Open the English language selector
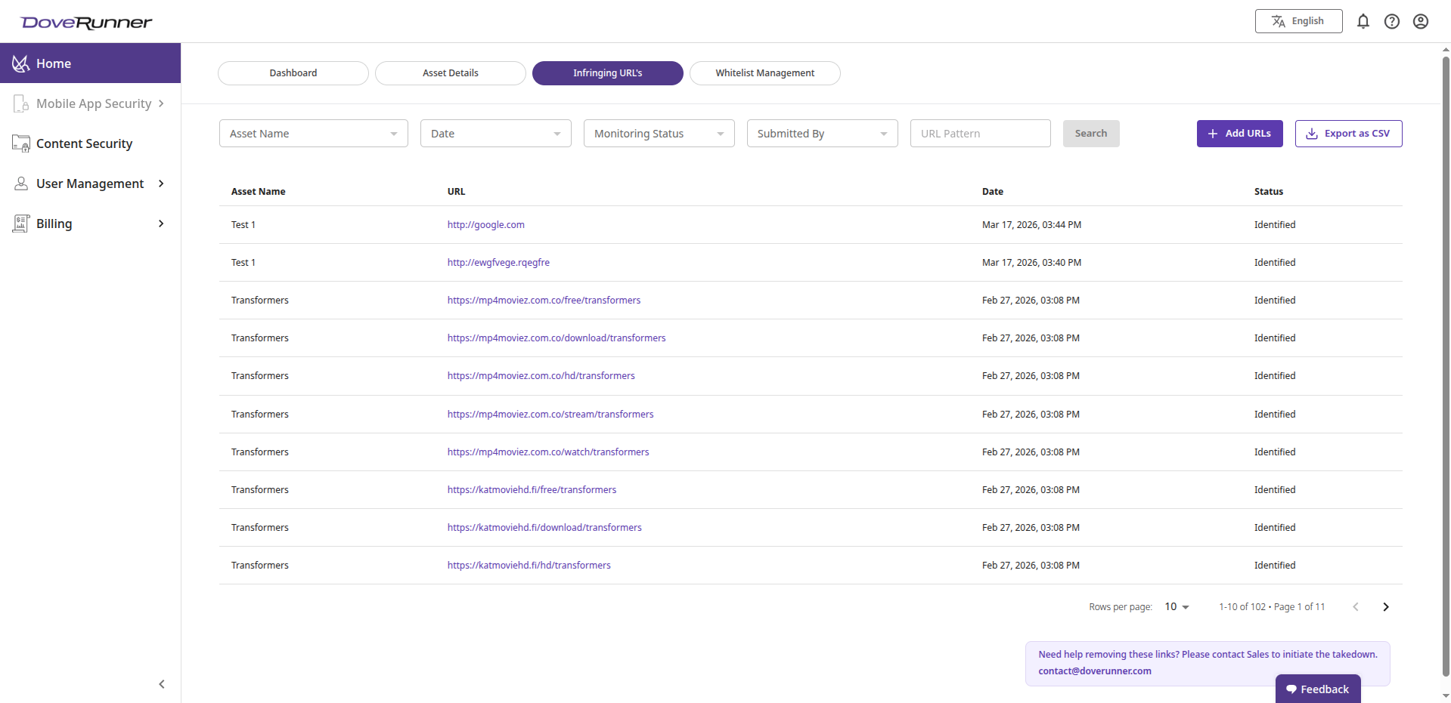The height and width of the screenshot is (703, 1451). pos(1298,21)
